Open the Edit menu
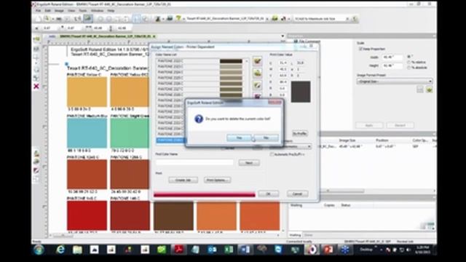Viewport: 466px width, 262px height. tap(47, 11)
